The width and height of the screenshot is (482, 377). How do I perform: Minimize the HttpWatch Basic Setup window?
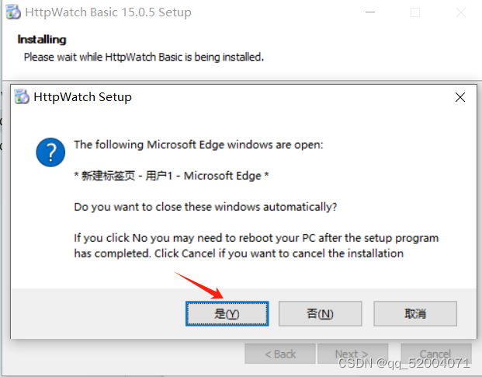[x=370, y=12]
